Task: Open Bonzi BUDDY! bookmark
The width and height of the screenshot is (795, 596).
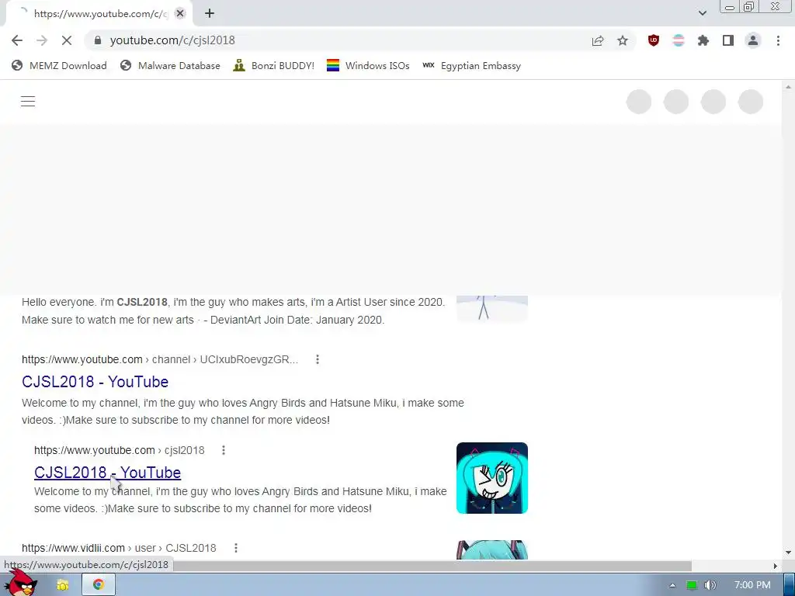Action: click(x=274, y=65)
